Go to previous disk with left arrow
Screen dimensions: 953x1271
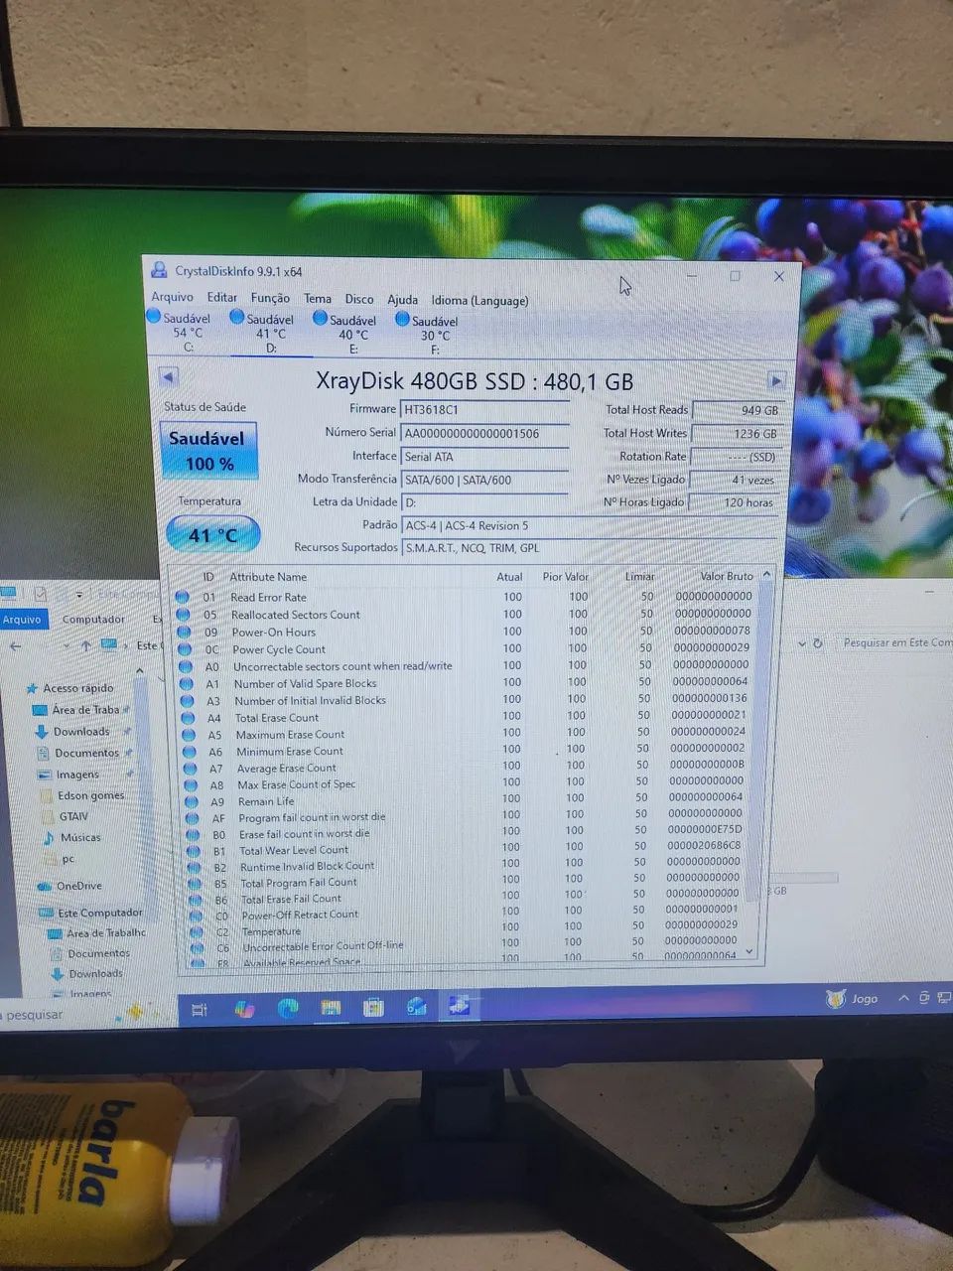[168, 377]
